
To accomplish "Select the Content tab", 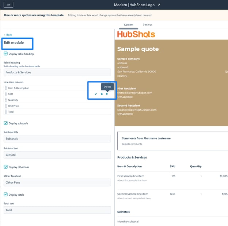I will pyautogui.click(x=129, y=25).
